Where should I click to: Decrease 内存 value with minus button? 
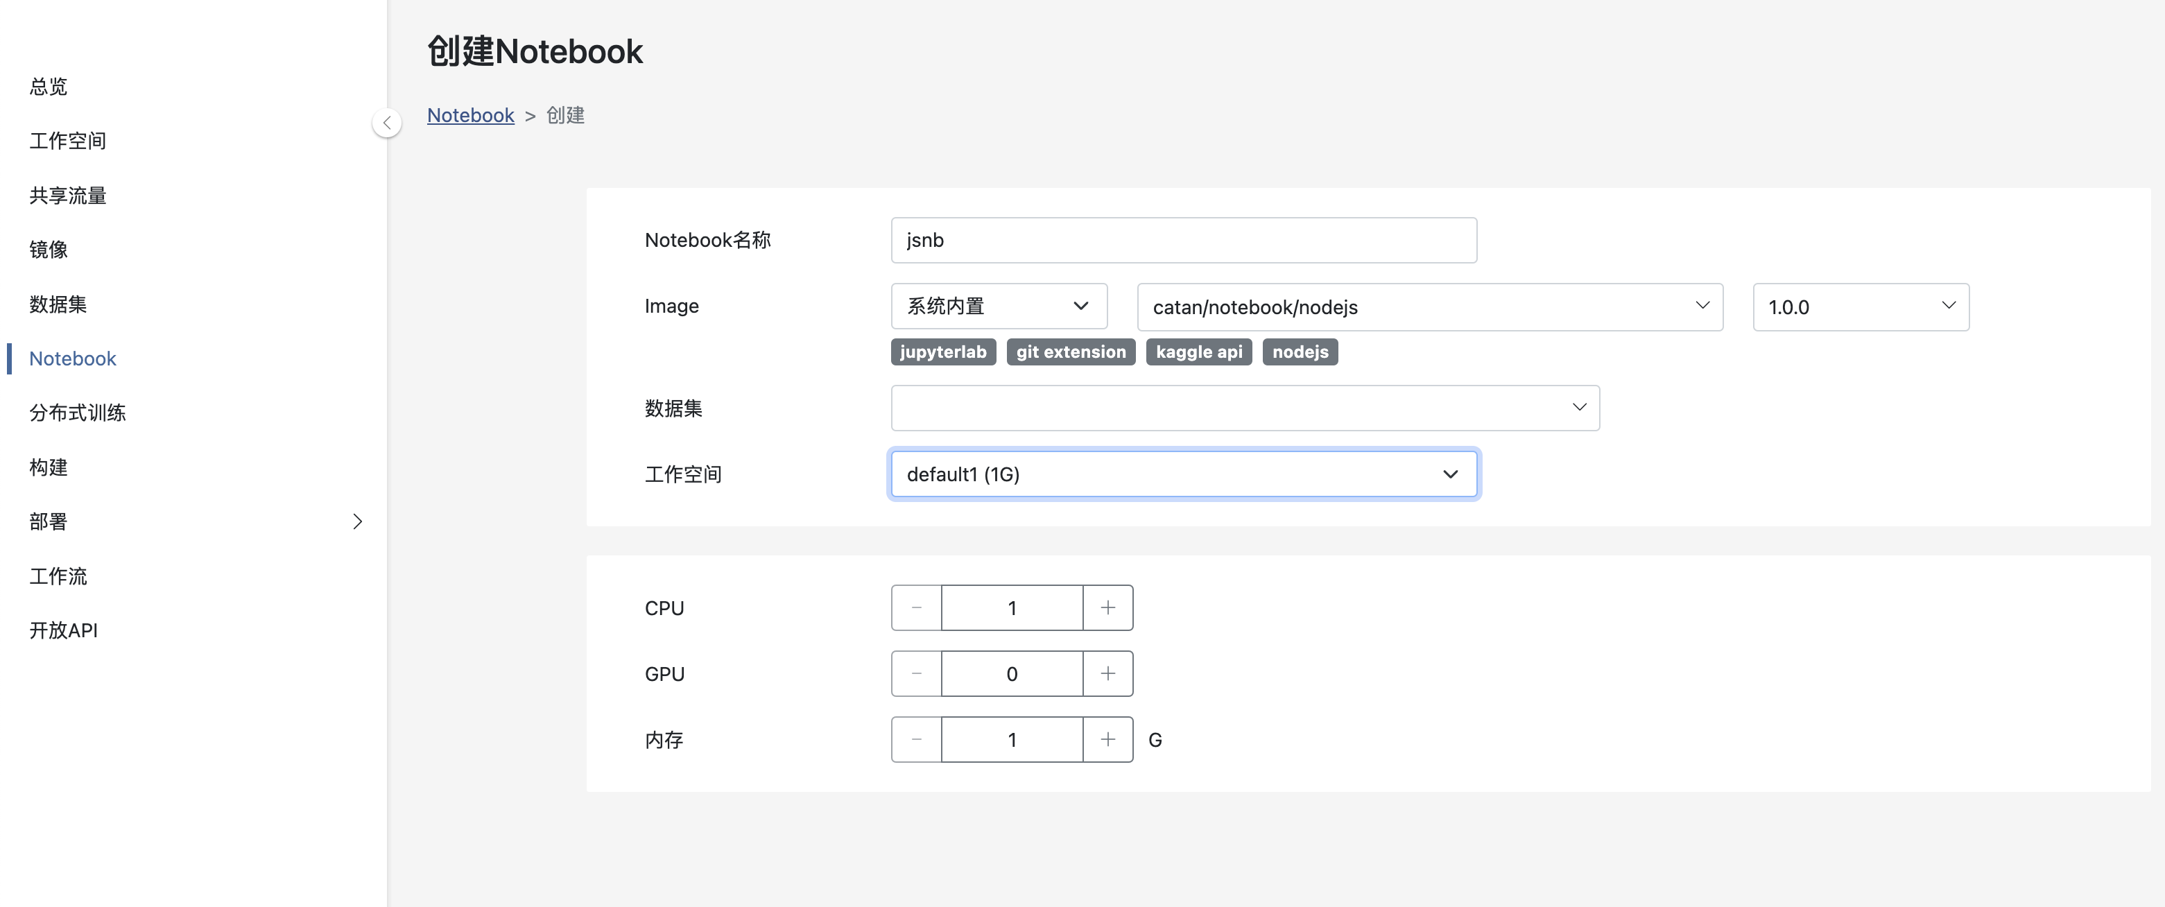click(916, 740)
